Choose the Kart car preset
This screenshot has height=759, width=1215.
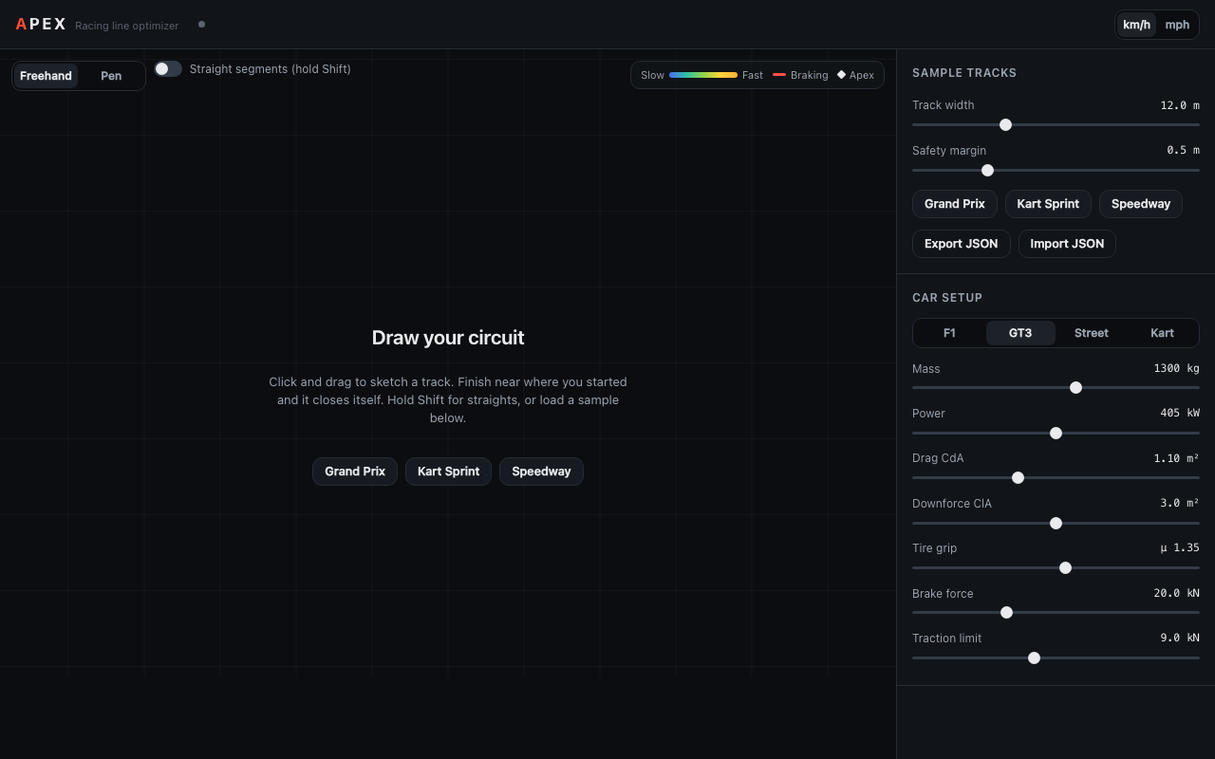pos(1162,333)
